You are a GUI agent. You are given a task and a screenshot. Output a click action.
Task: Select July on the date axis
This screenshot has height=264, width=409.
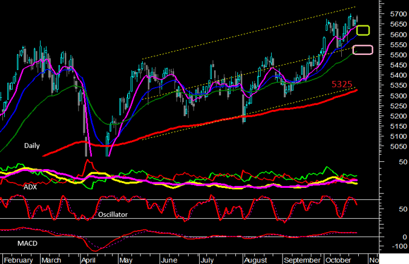(207, 260)
